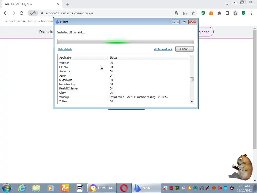Select the Trillian row
Viewport: 257px width, 193px height.
click(x=123, y=101)
